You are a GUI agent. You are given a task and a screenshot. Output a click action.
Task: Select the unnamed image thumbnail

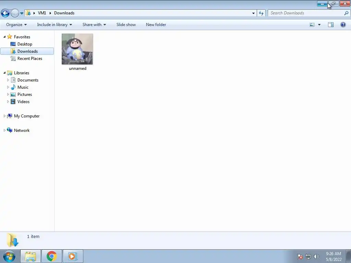tap(77, 49)
